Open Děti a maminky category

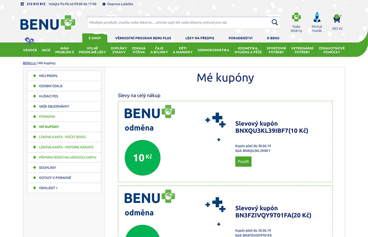[183, 50]
